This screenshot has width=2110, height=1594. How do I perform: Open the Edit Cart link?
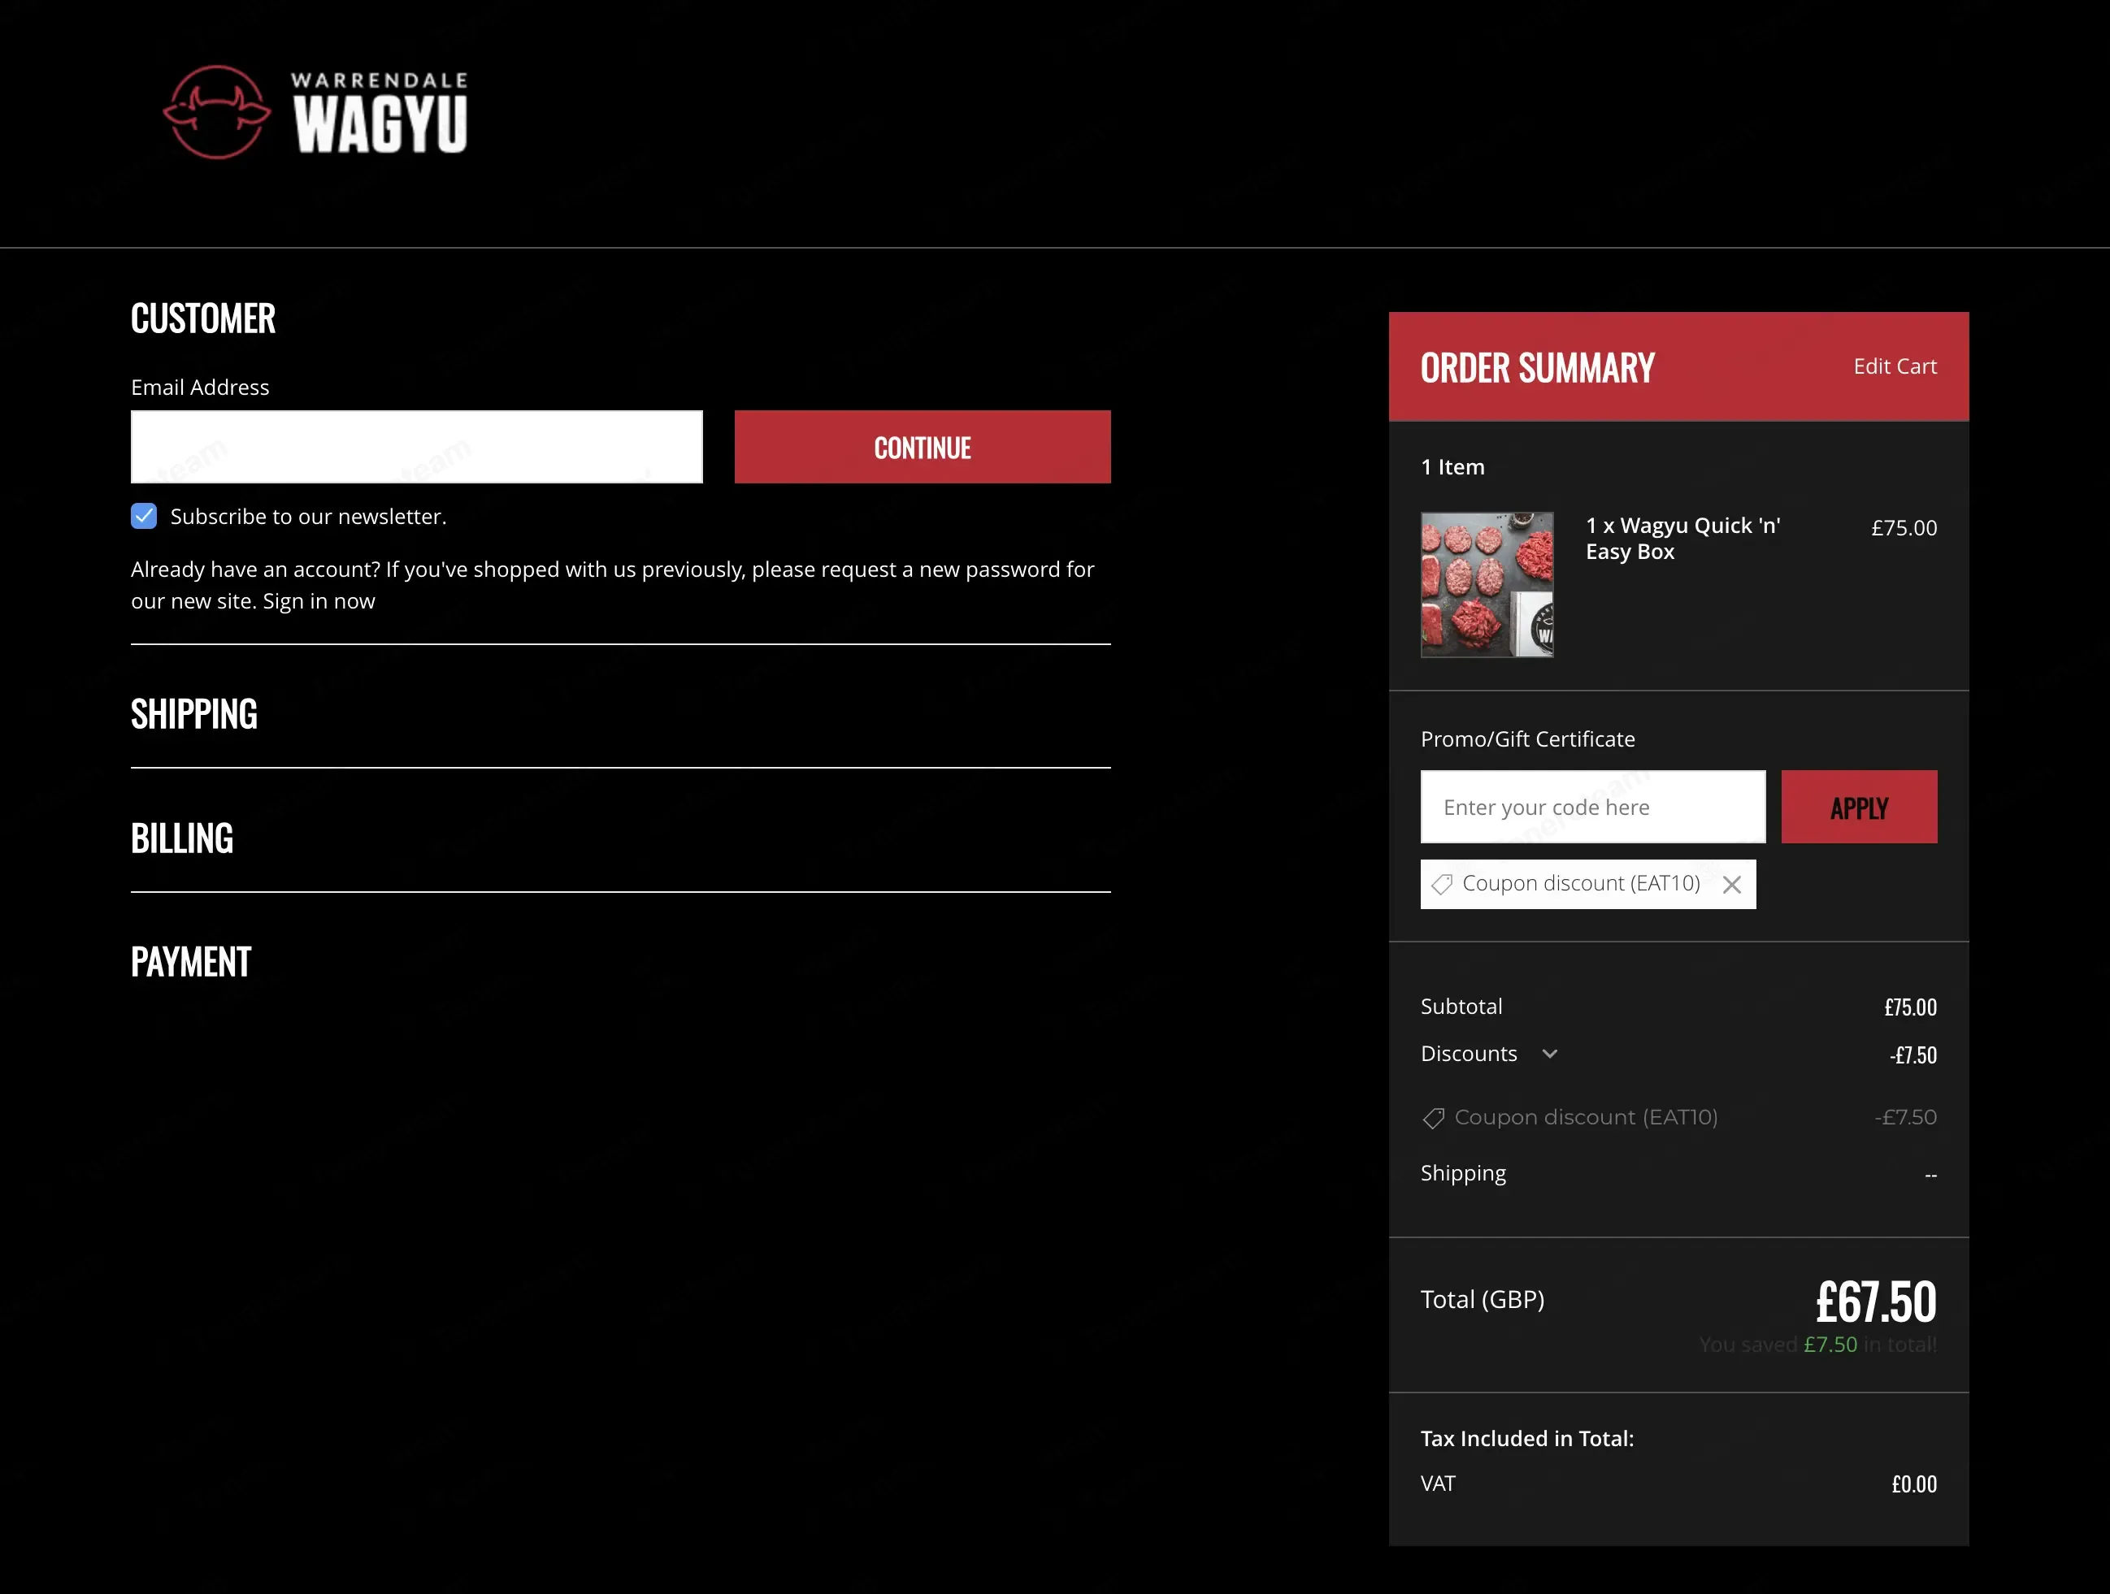click(x=1895, y=366)
